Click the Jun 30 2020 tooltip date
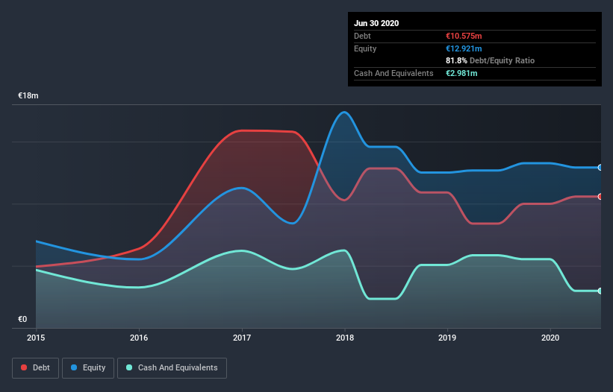The height and width of the screenshot is (392, 613). [376, 23]
